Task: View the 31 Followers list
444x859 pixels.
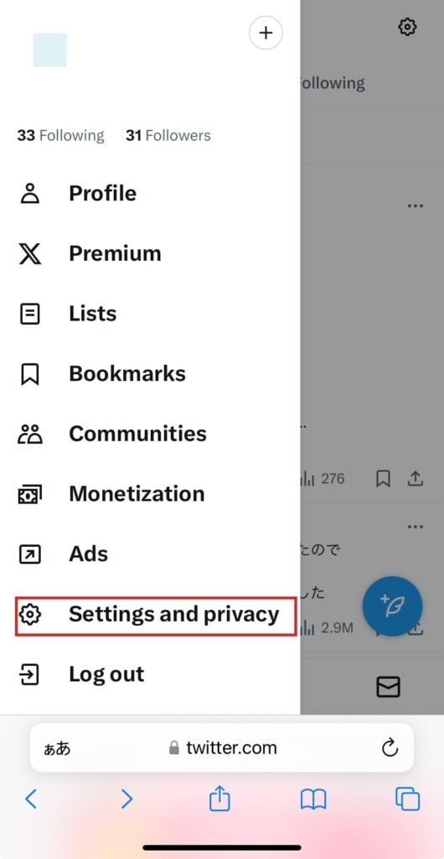Action: (168, 135)
